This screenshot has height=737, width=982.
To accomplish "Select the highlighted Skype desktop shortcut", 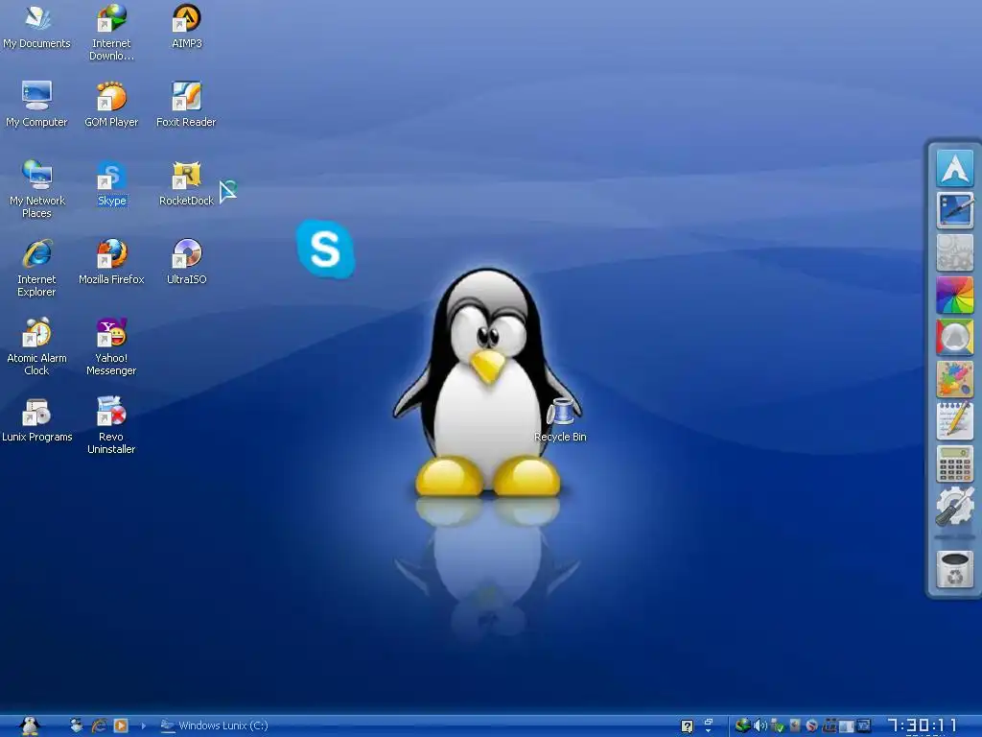I will click(x=112, y=184).
